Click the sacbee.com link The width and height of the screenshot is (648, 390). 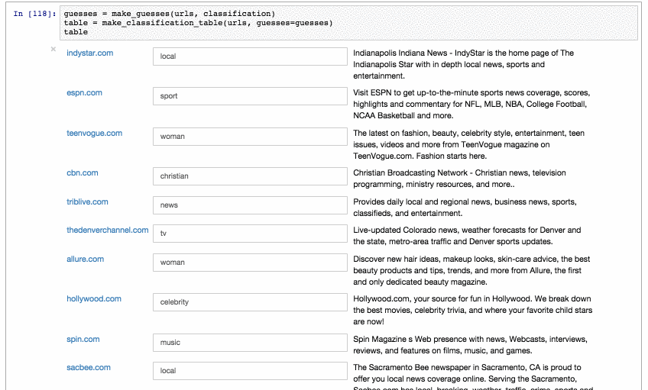tap(88, 367)
